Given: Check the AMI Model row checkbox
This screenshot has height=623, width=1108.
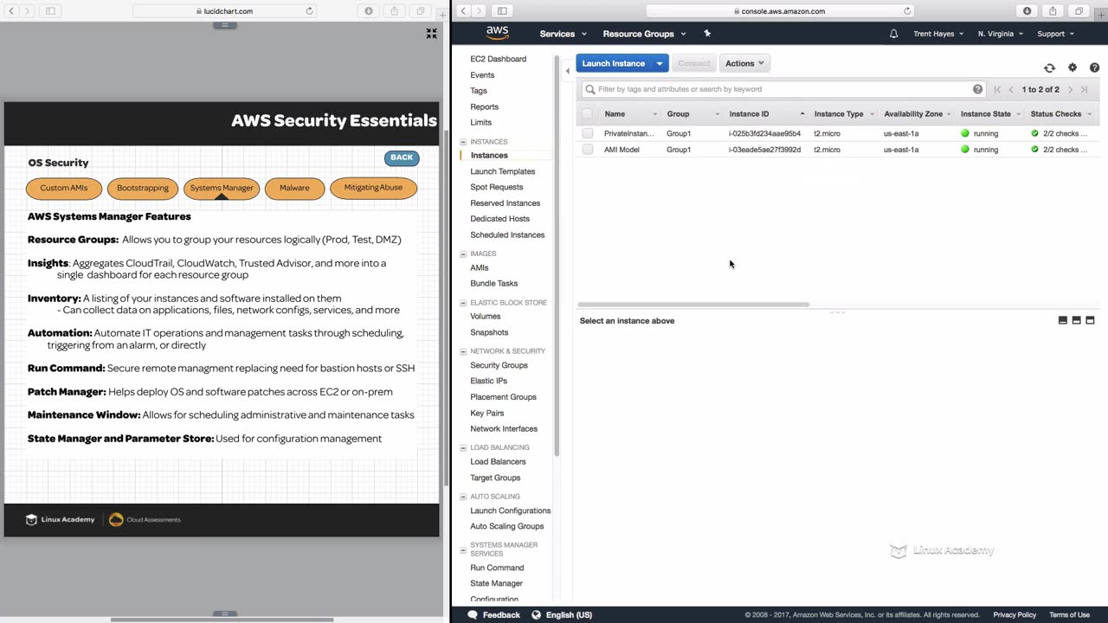Looking at the screenshot, I should point(588,150).
